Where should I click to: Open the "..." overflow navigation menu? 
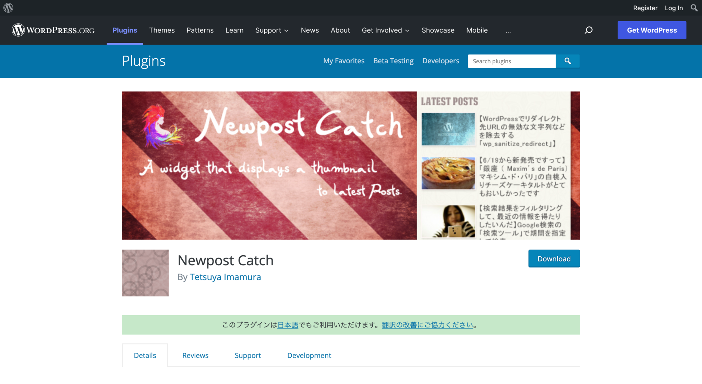pos(508,31)
